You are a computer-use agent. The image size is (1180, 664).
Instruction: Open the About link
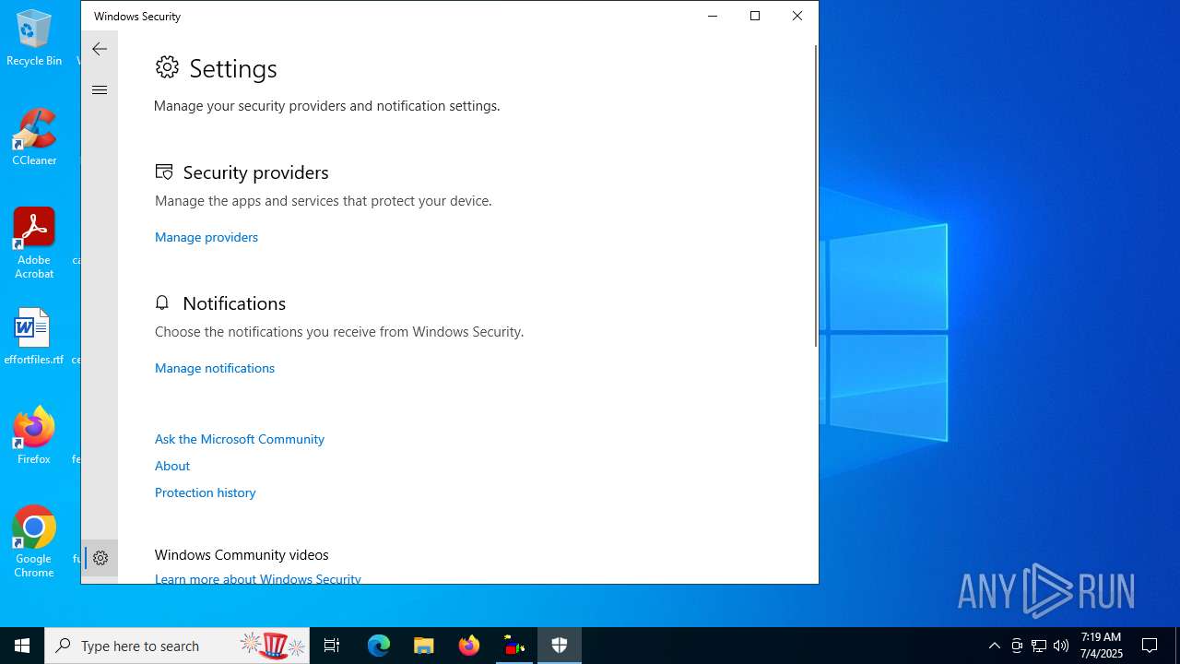pyautogui.click(x=172, y=466)
